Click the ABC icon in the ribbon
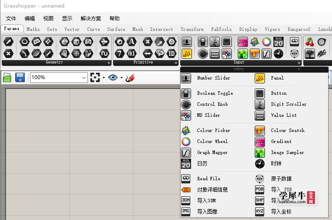The width and height of the screenshot is (332, 220). (x=321, y=54)
